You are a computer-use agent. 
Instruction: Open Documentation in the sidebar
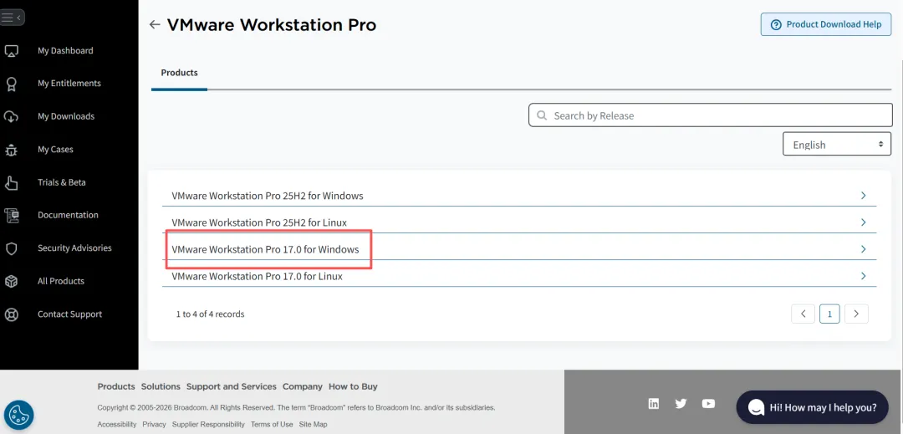click(68, 215)
